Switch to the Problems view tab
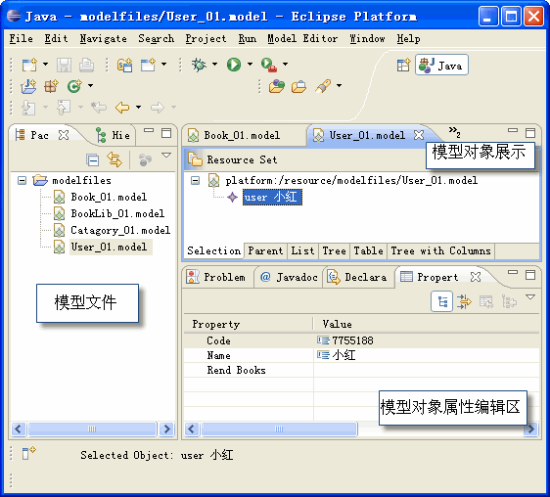 pyautogui.click(x=217, y=278)
